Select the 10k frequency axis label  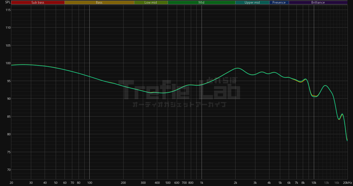[314, 183]
